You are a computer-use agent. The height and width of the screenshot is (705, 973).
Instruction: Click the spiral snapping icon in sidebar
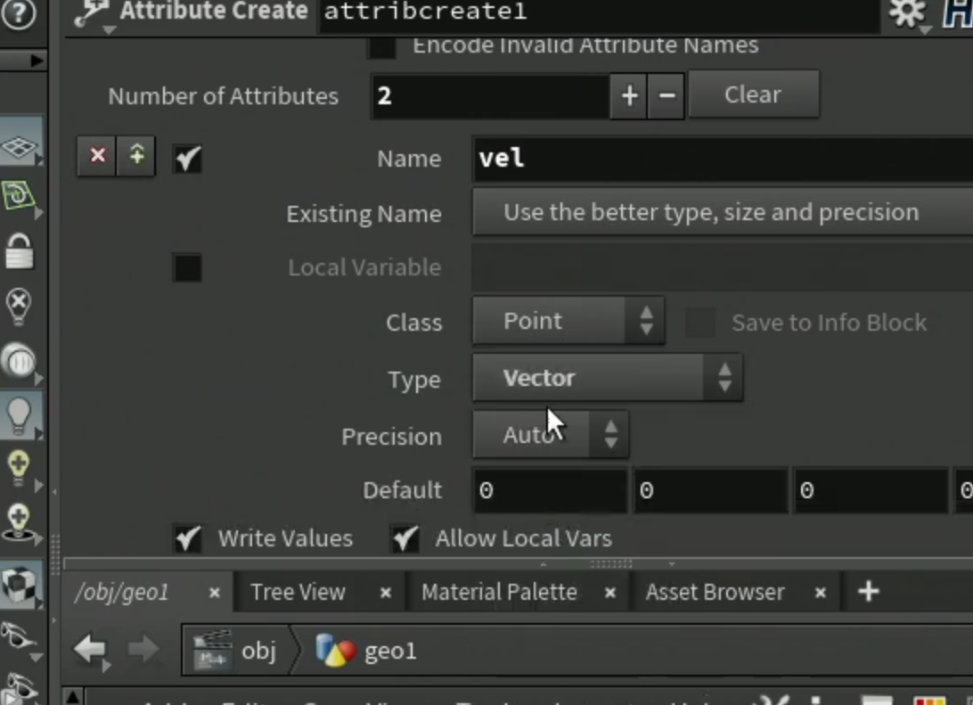click(19, 195)
